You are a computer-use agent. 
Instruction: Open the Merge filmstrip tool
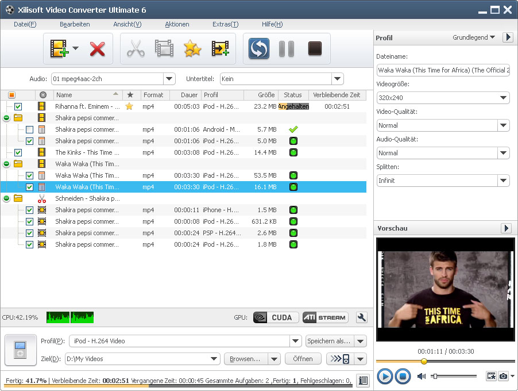(164, 49)
